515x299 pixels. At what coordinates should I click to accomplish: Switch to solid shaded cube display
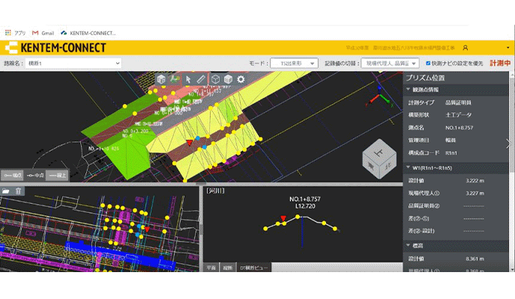click(228, 79)
